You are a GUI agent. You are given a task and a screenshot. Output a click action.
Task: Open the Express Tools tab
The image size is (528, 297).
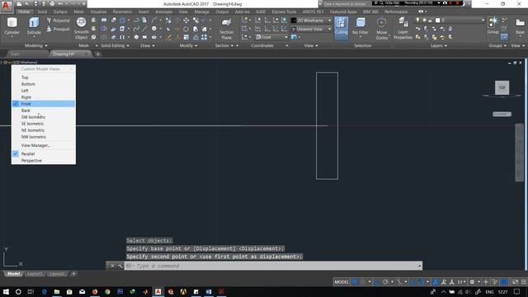point(284,12)
